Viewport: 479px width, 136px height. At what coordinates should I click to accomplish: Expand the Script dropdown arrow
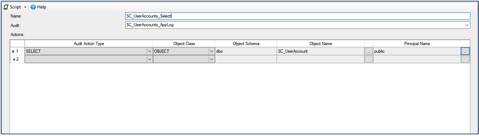[25, 7]
